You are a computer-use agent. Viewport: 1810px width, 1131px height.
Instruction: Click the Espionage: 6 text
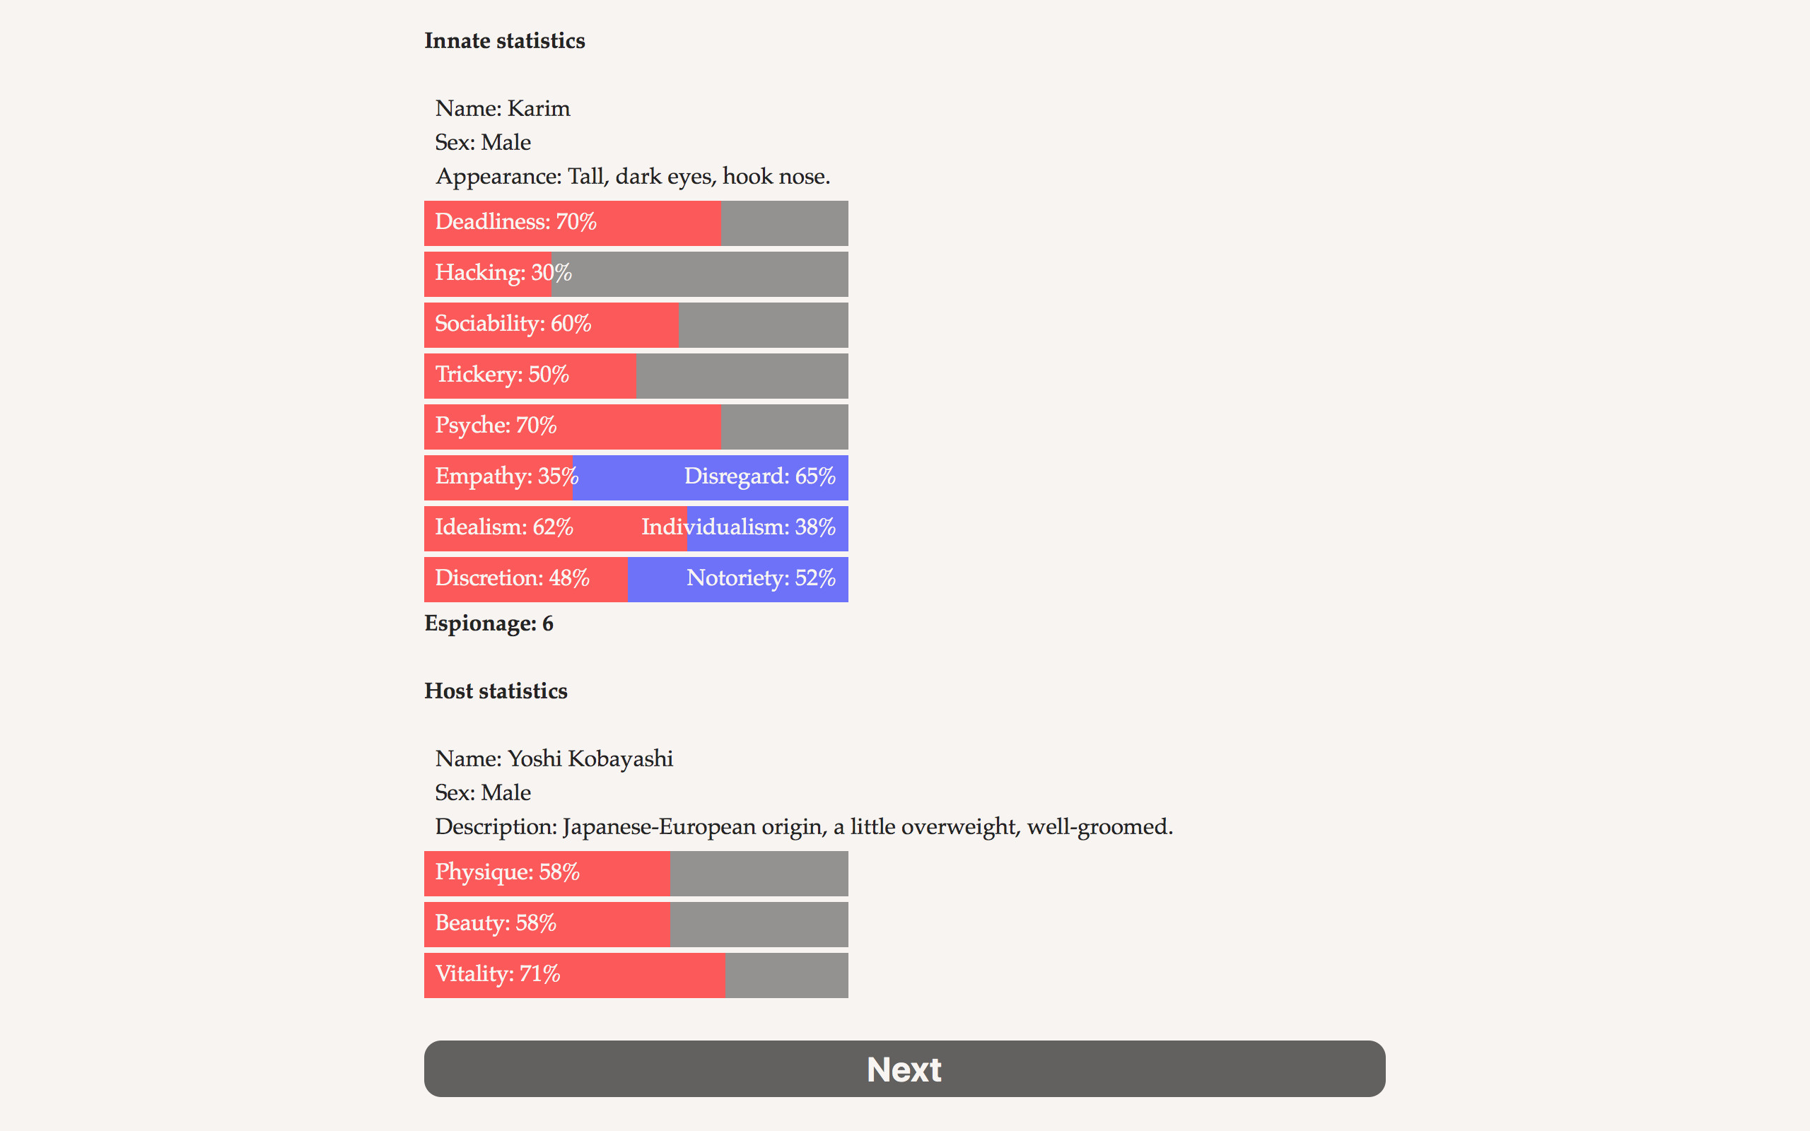pos(489,624)
